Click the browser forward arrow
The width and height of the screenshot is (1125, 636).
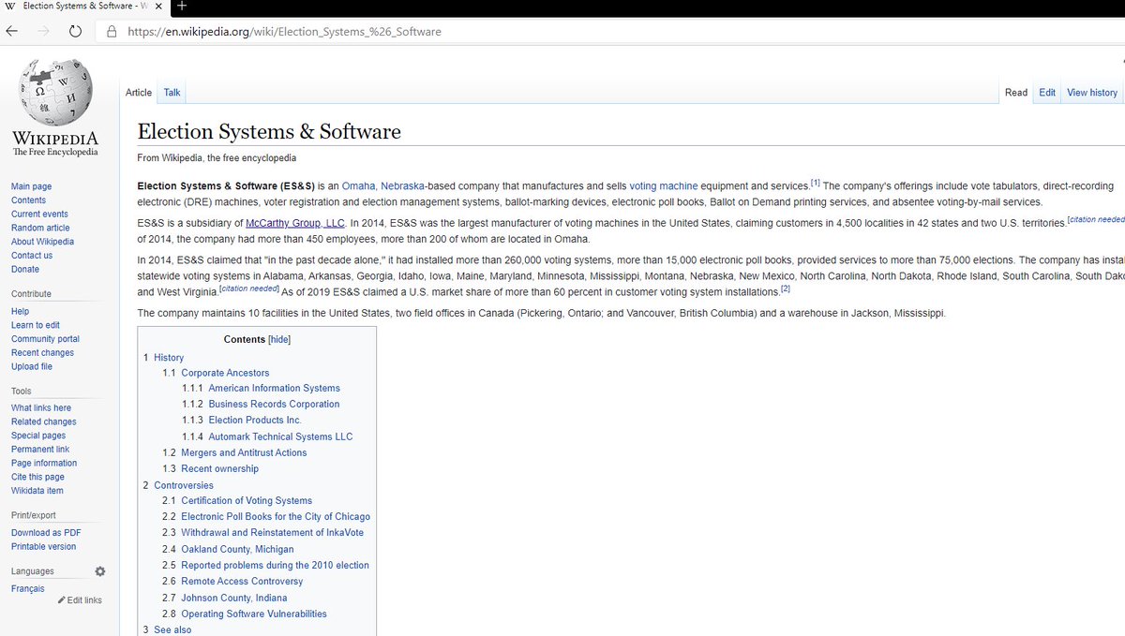tap(43, 31)
